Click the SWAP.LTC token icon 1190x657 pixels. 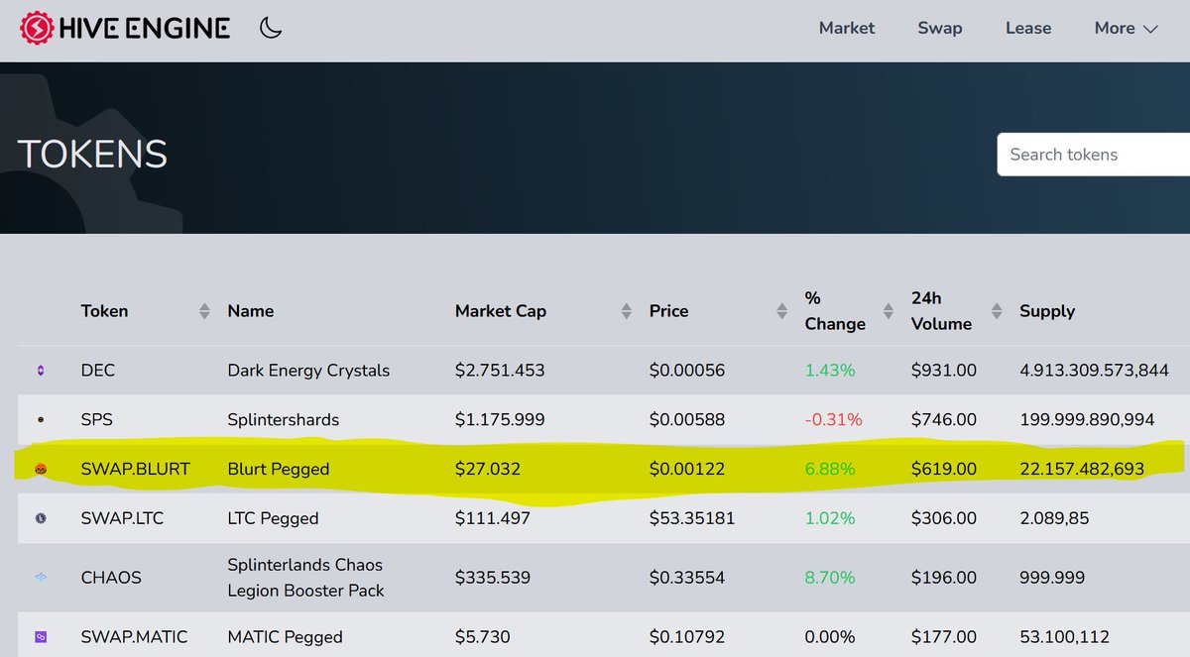[x=42, y=518]
